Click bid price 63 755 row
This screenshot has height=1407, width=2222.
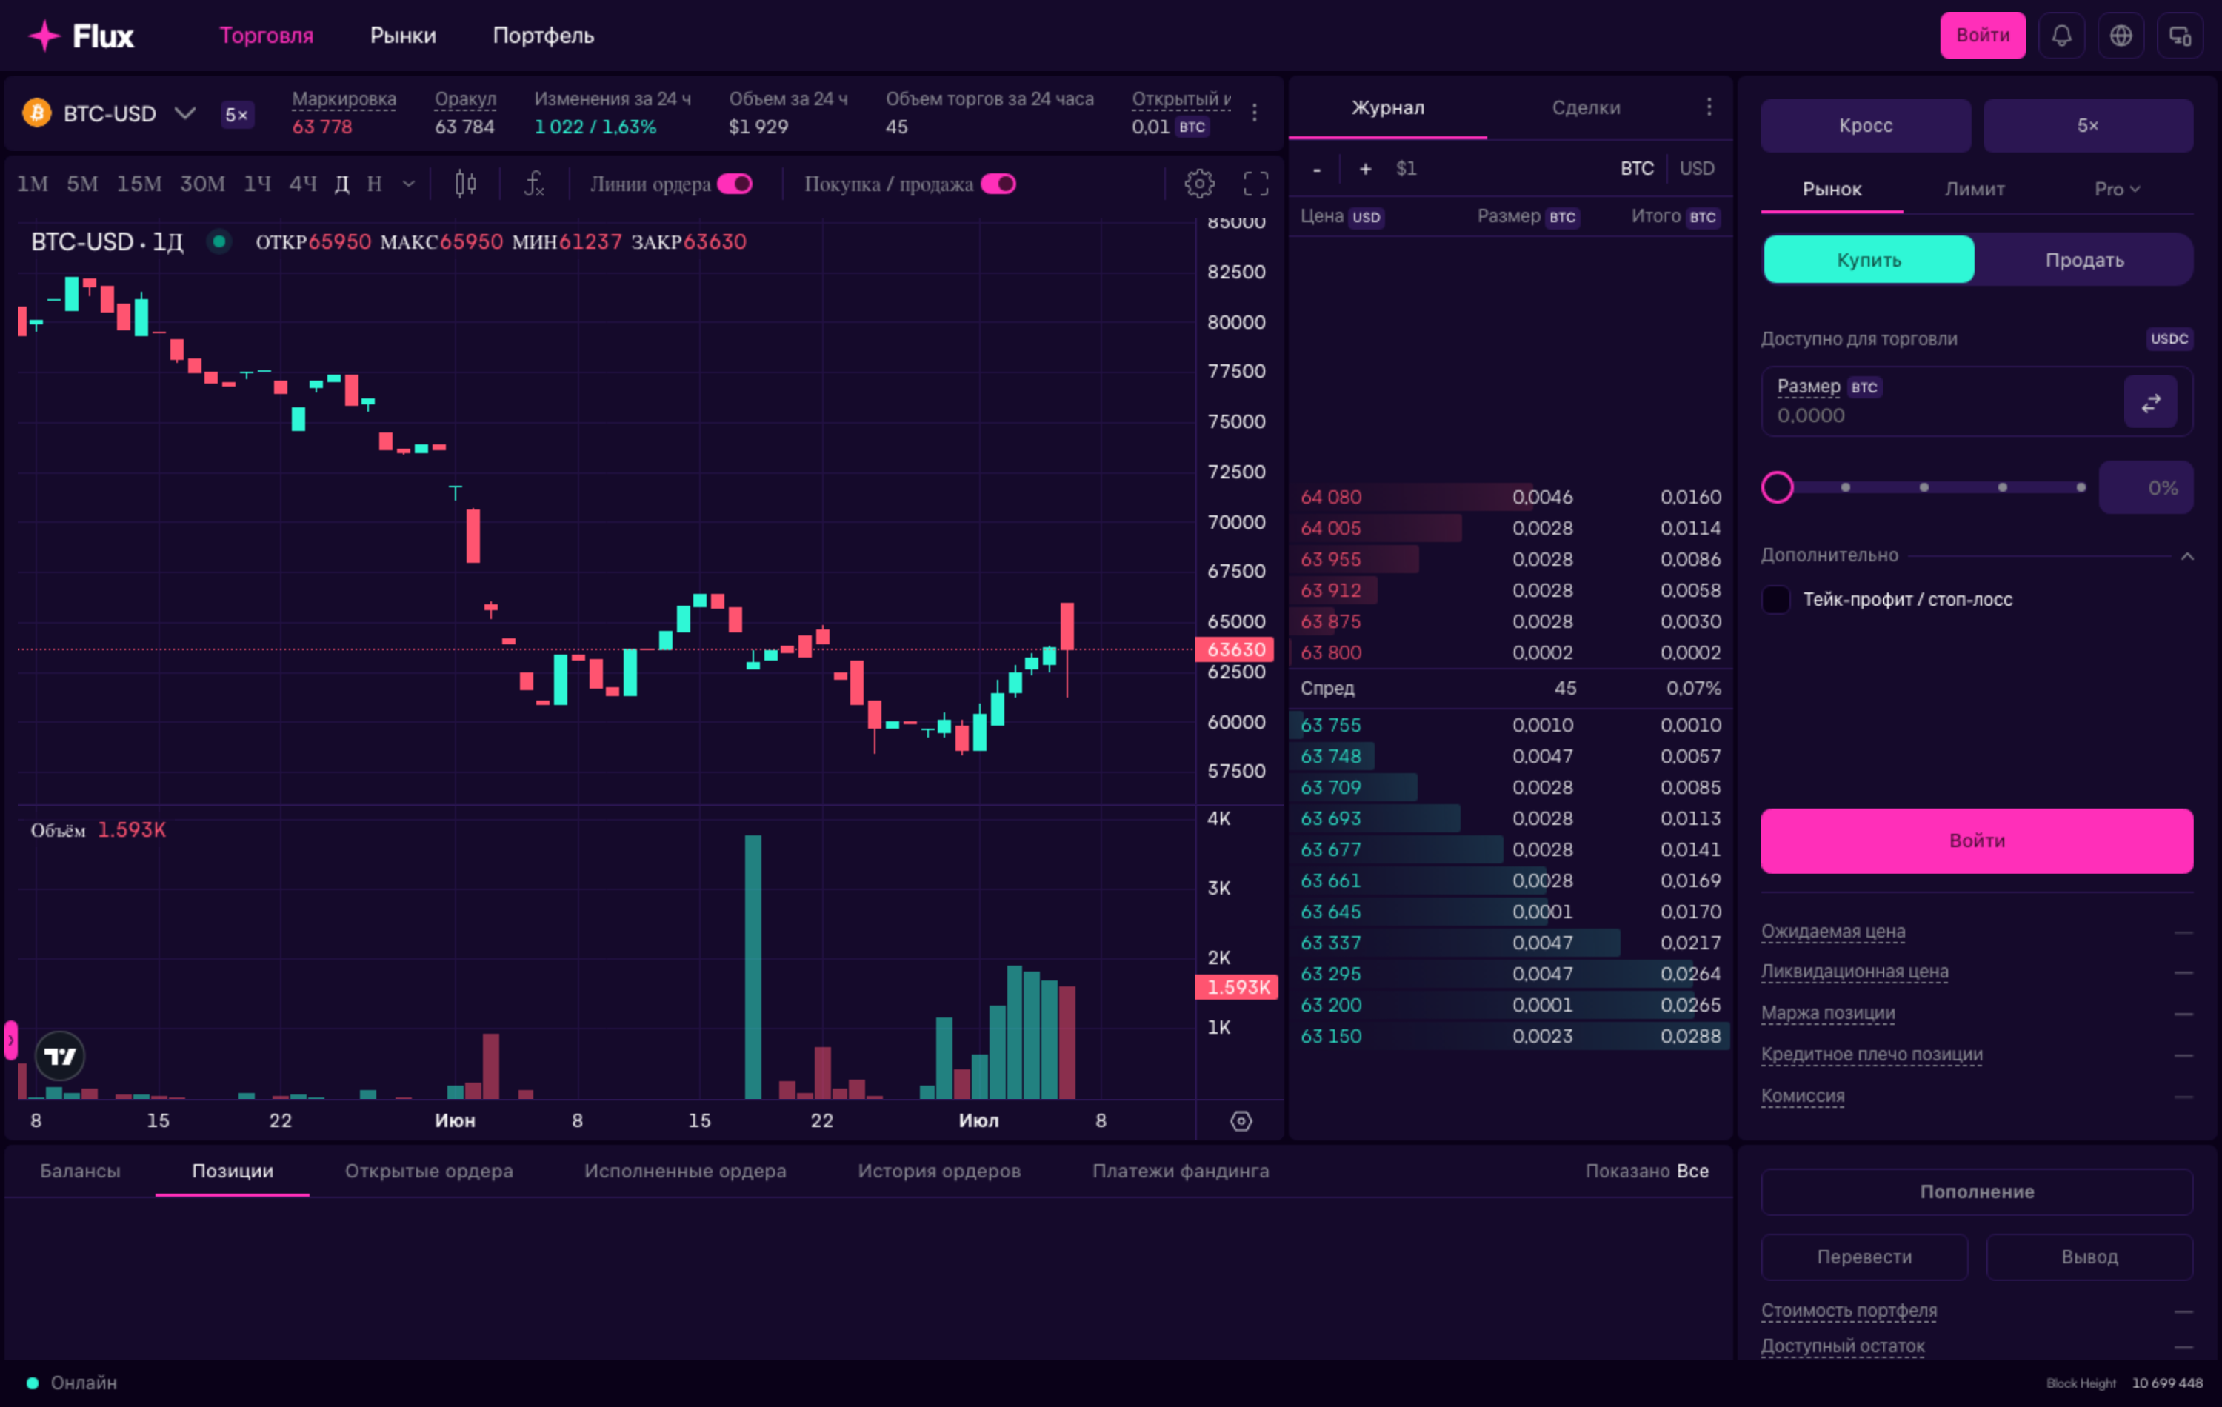point(1509,725)
